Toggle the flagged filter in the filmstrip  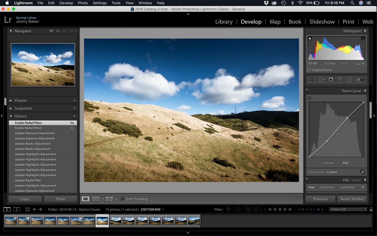click(x=228, y=209)
